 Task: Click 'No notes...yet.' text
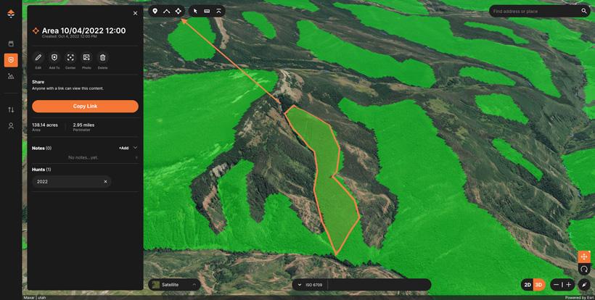point(83,157)
